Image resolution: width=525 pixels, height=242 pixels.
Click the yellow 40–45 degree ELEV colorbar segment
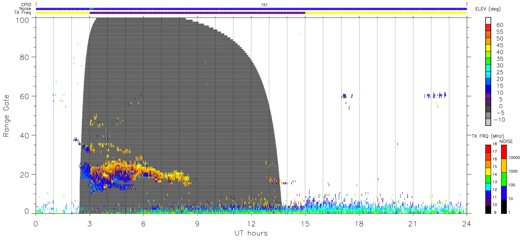click(x=488, y=49)
